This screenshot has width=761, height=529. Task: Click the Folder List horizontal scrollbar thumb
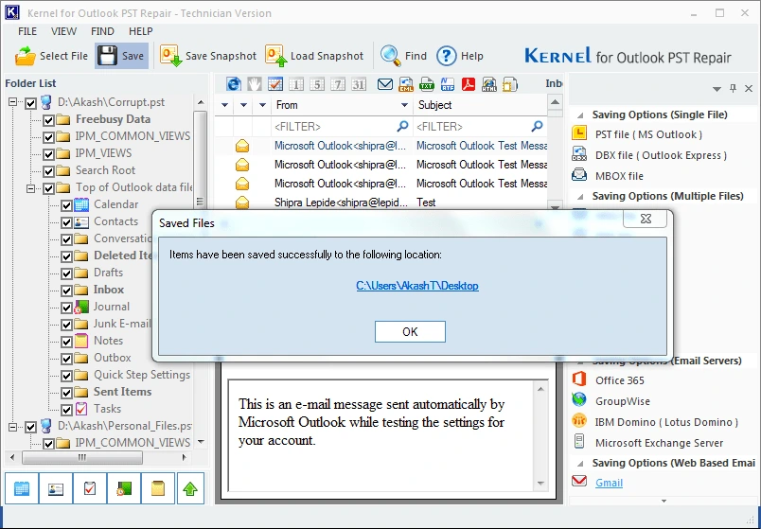click(82, 457)
